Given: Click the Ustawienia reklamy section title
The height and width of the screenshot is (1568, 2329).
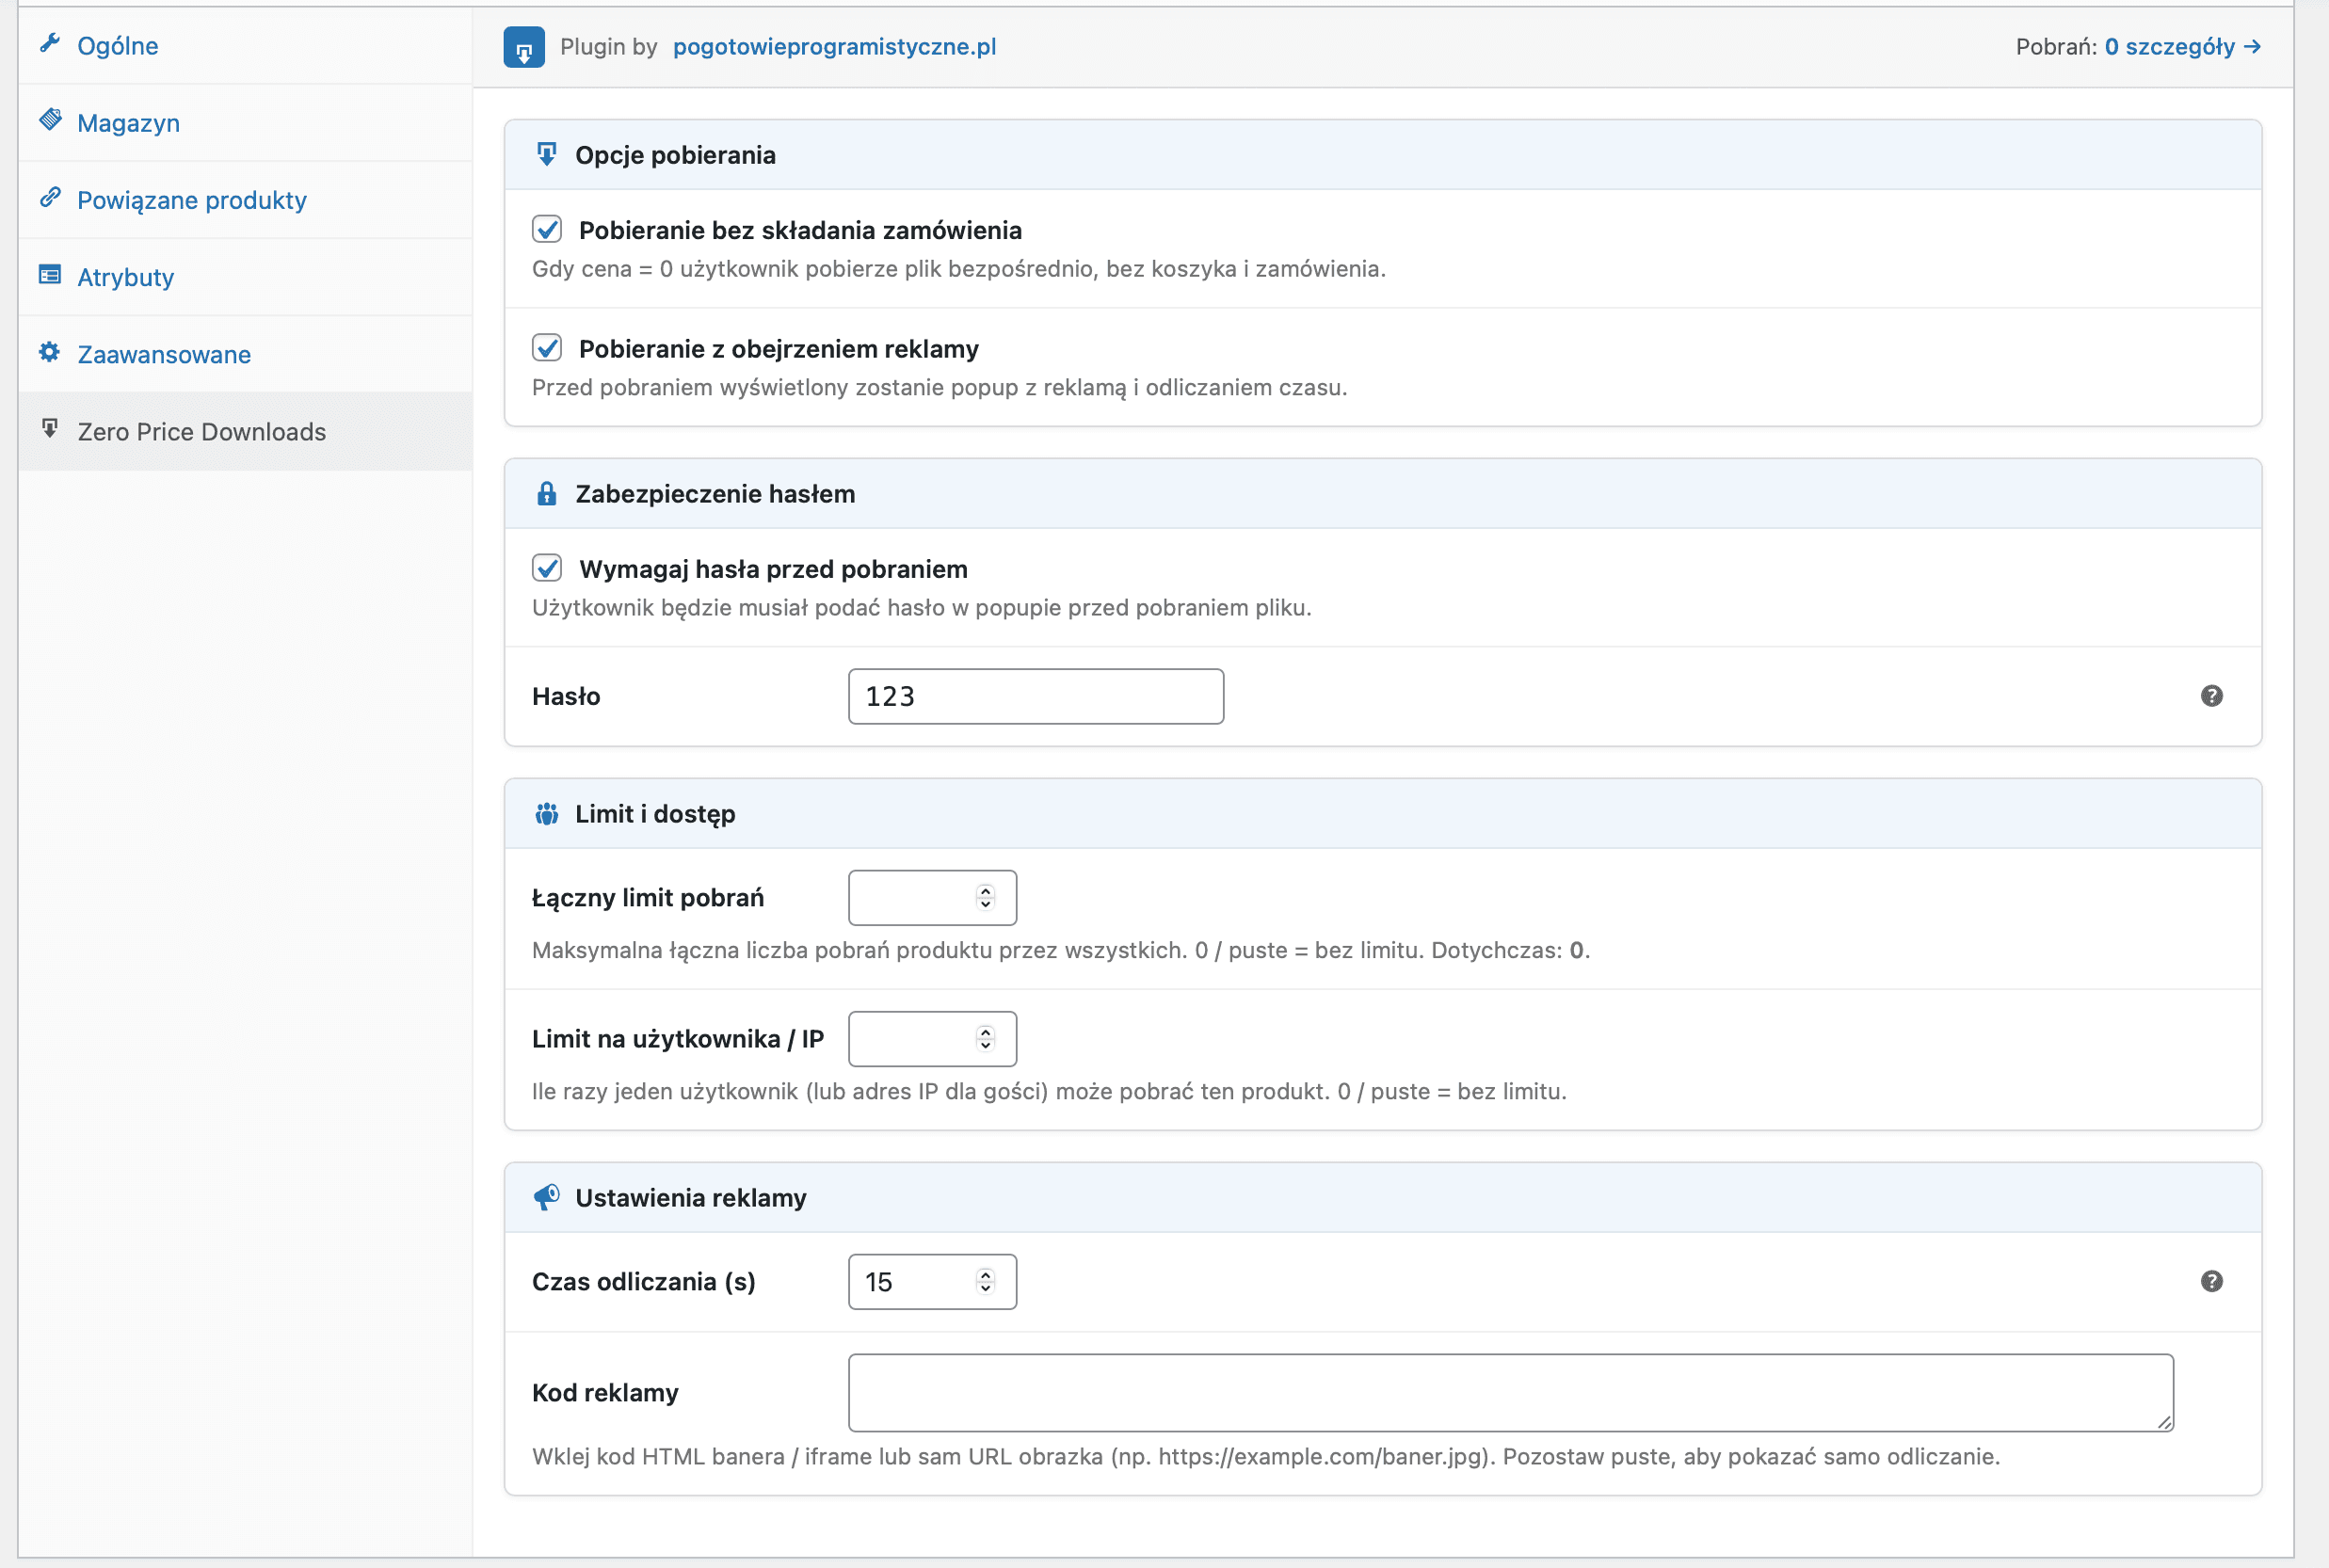Looking at the screenshot, I should point(690,1197).
